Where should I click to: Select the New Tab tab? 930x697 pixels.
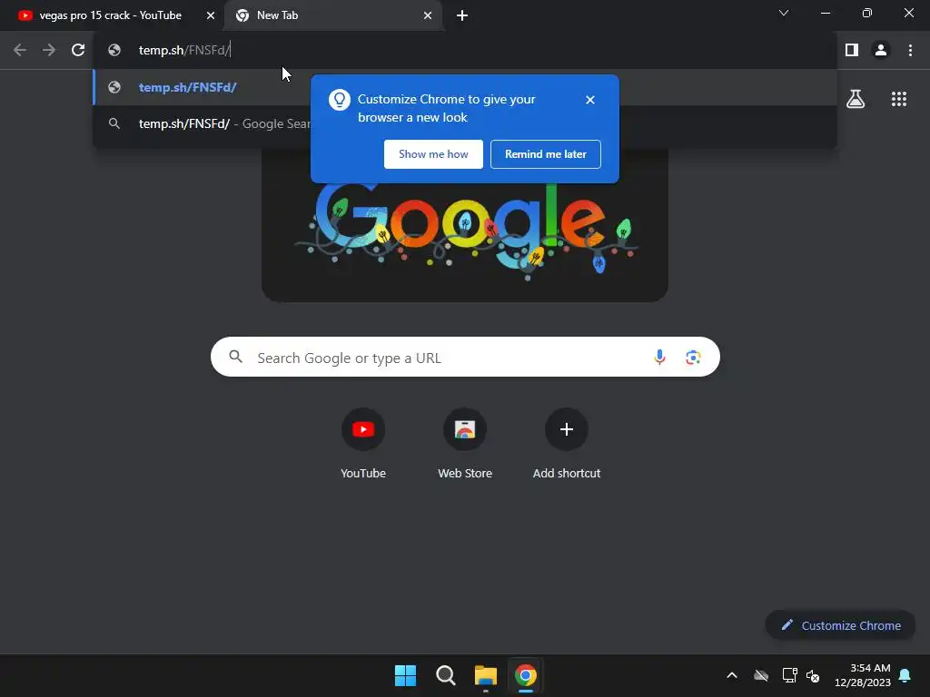(332, 15)
